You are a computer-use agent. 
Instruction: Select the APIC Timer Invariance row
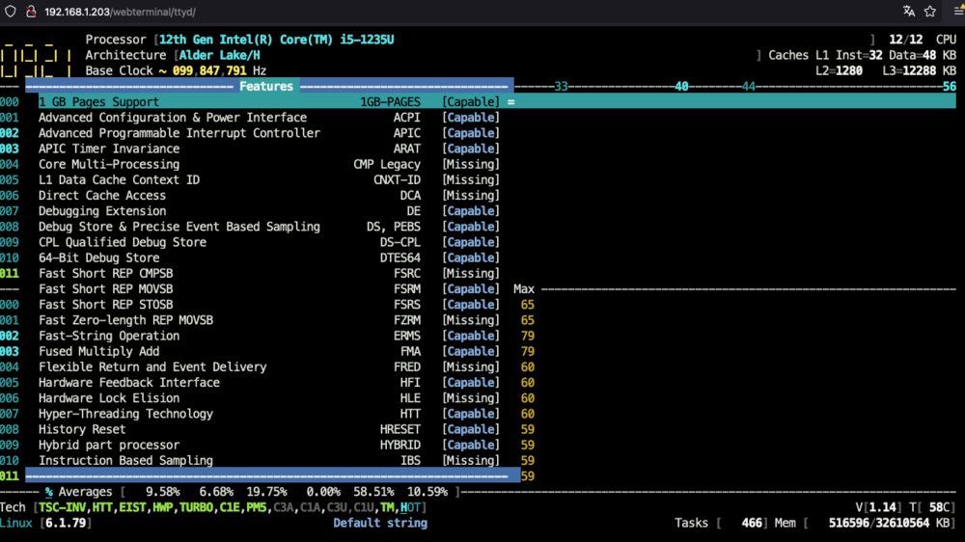269,149
